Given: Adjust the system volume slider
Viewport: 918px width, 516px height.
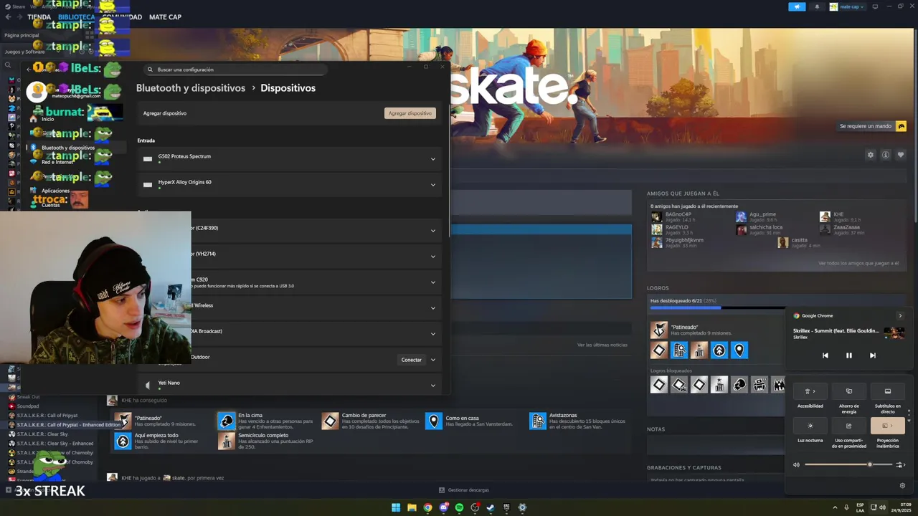Looking at the screenshot, I should 848,464.
